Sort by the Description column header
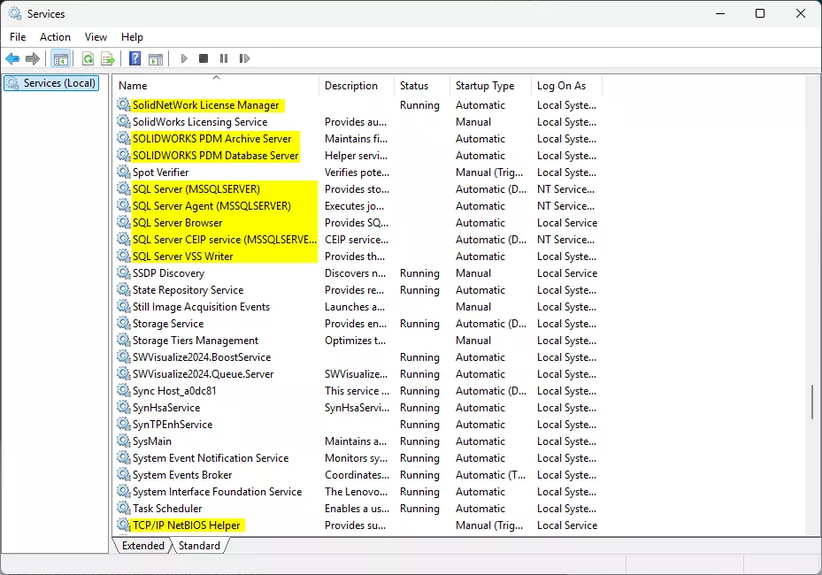822x575 pixels. [357, 86]
